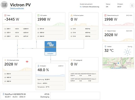The image size is (135, 100).
Task: Open the MultiPlus-II 48/5000/70-50 device row
Action: [x=26, y=95]
